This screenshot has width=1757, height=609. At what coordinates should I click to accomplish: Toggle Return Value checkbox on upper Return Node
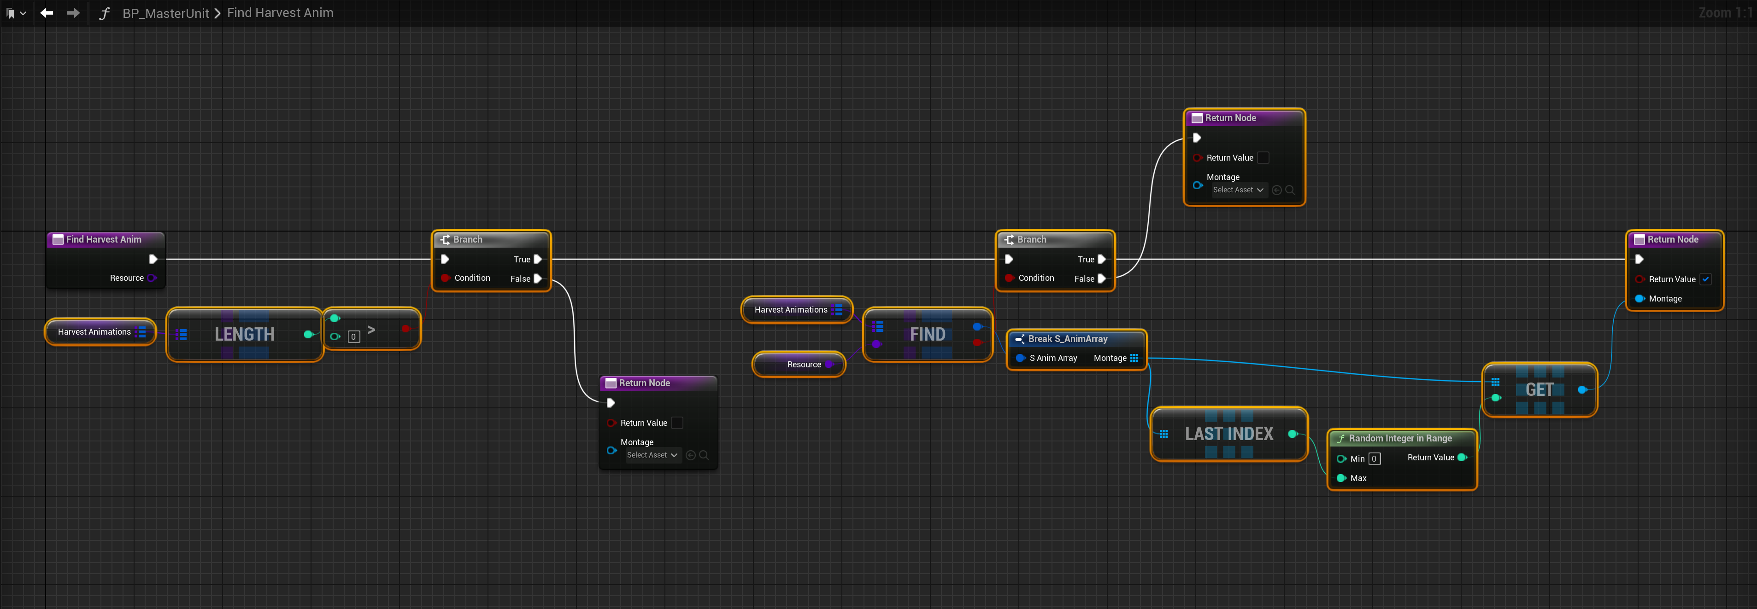[x=1263, y=157]
